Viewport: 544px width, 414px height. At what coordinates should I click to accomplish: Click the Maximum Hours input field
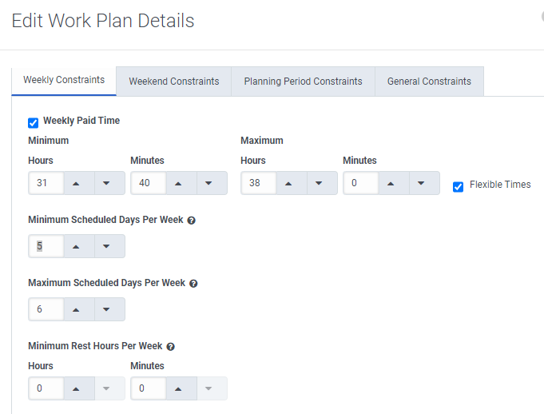click(x=257, y=183)
